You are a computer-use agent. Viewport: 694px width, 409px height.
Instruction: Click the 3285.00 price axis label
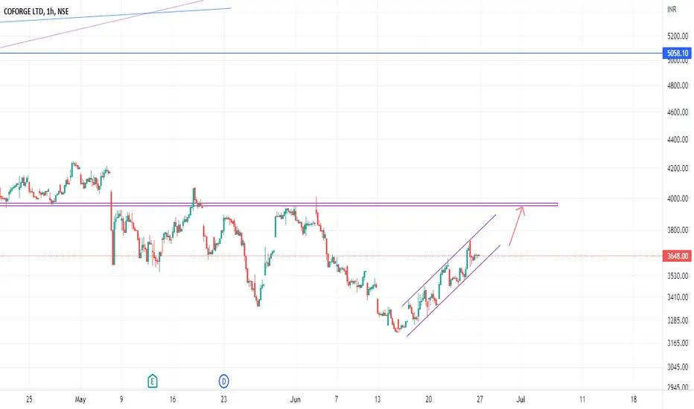[678, 320]
